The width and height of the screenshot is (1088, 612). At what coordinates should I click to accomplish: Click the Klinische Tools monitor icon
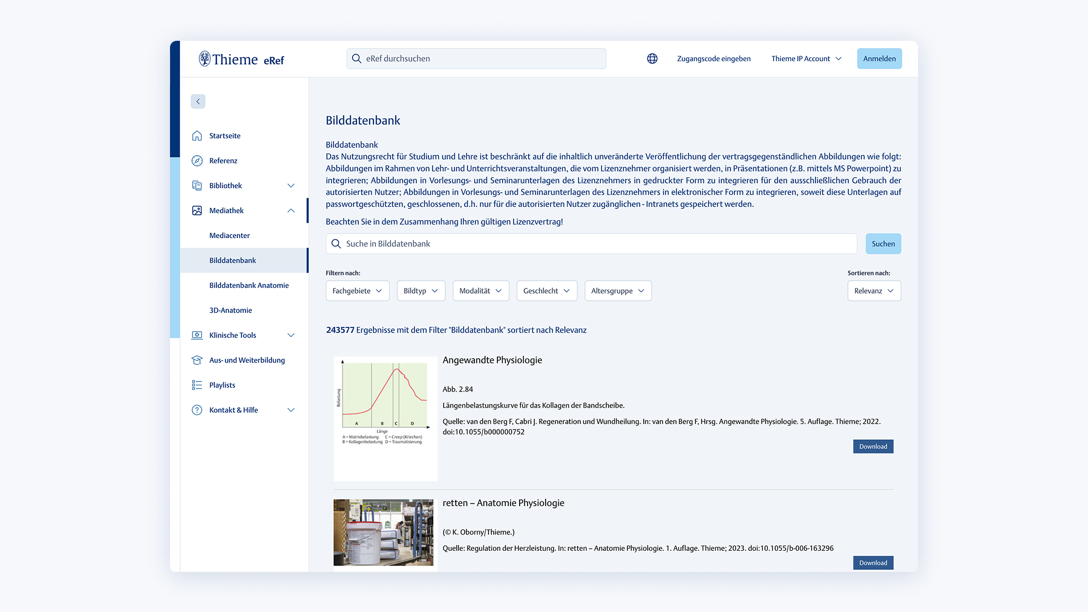click(197, 335)
